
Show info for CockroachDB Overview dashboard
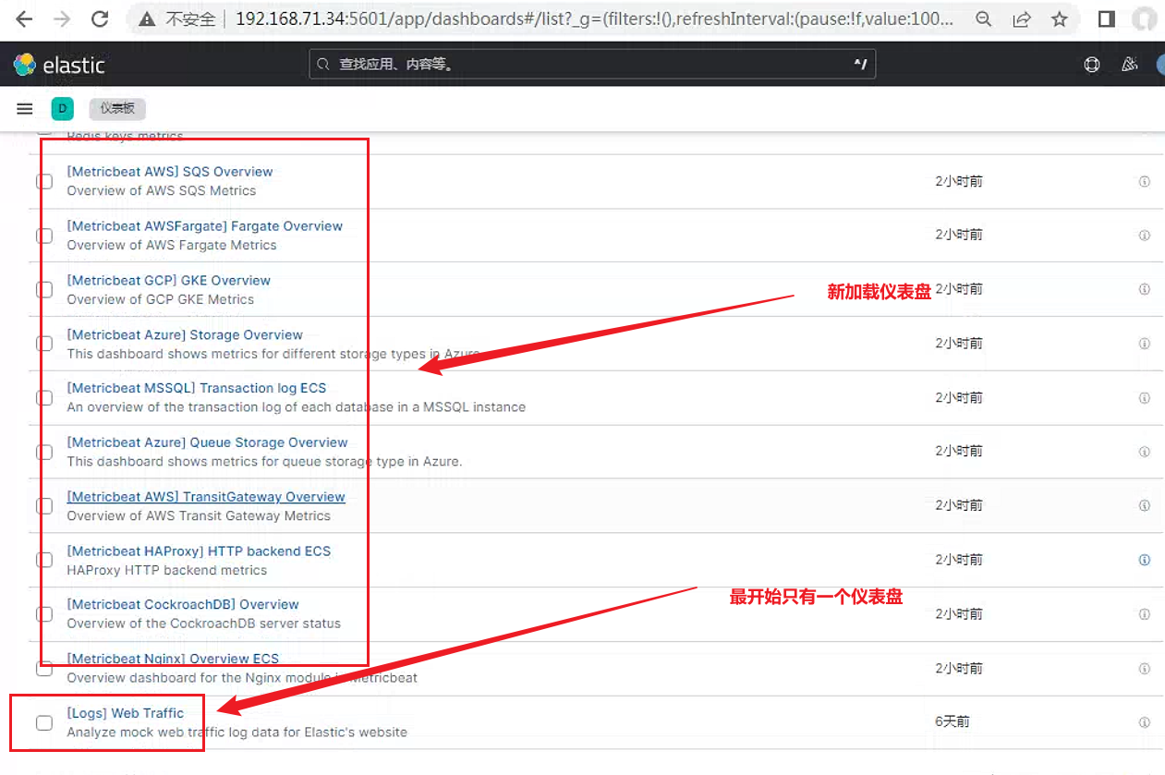(x=1144, y=614)
